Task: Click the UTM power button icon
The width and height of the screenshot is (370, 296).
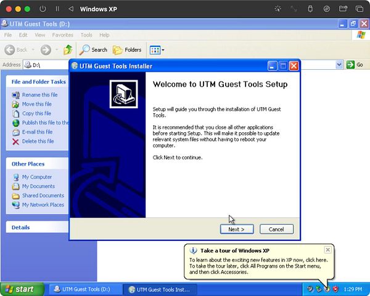Action: (x=43, y=9)
